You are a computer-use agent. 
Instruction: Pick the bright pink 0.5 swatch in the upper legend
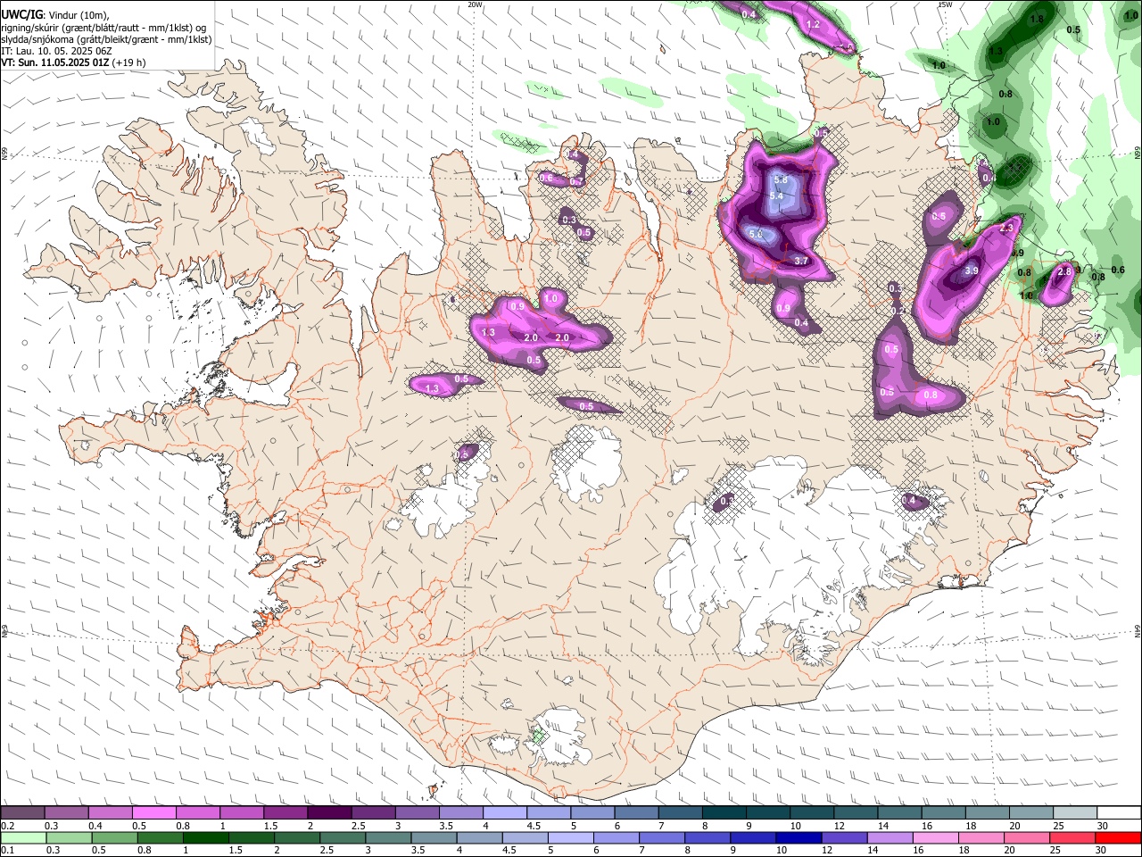tap(153, 813)
